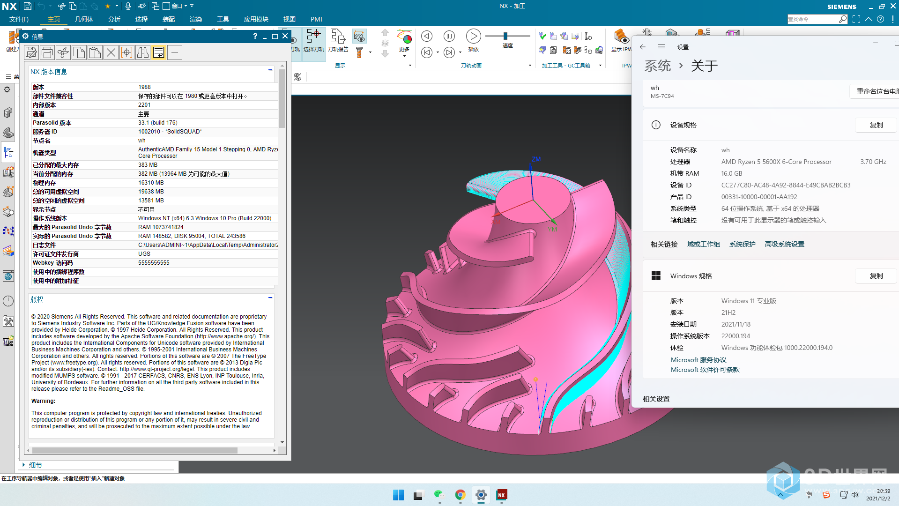This screenshot has height=506, width=899.
Task: Paste in the Information window toolbar
Action: tap(95, 52)
